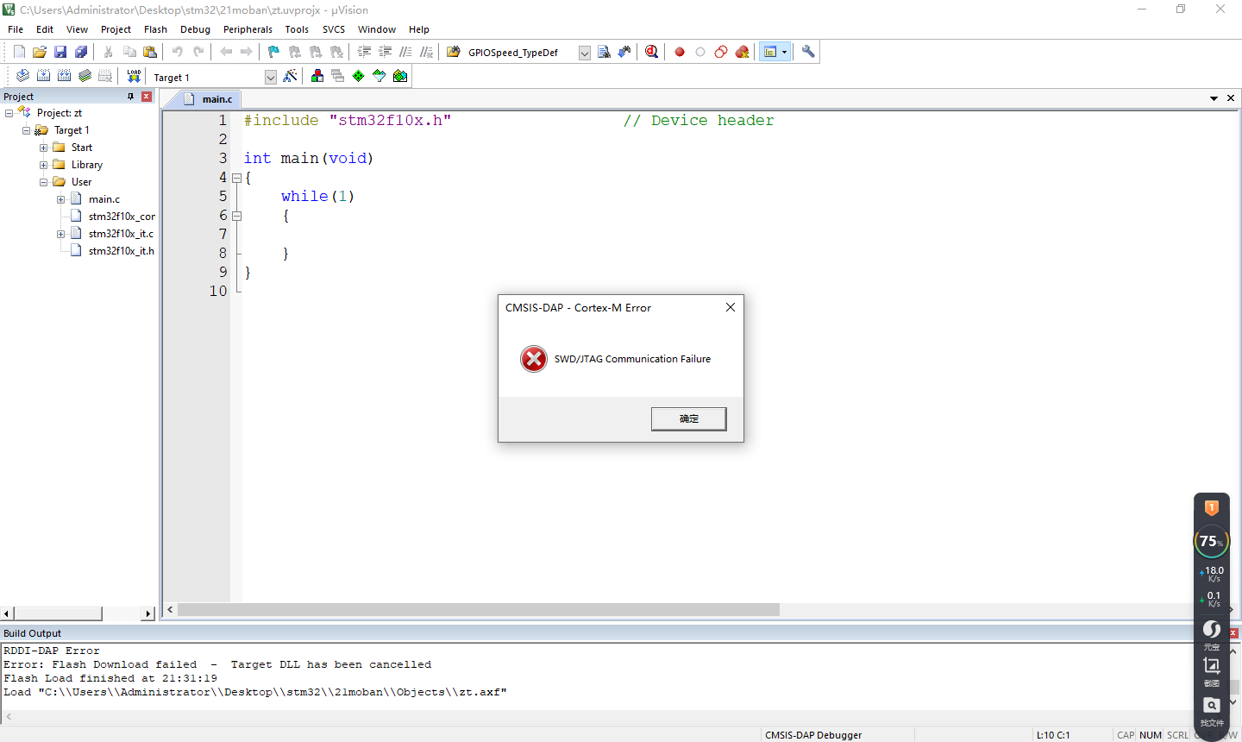The height and width of the screenshot is (742, 1242).
Task: Enable/disable breakpoint with hollow circle icon
Action: pos(699,51)
